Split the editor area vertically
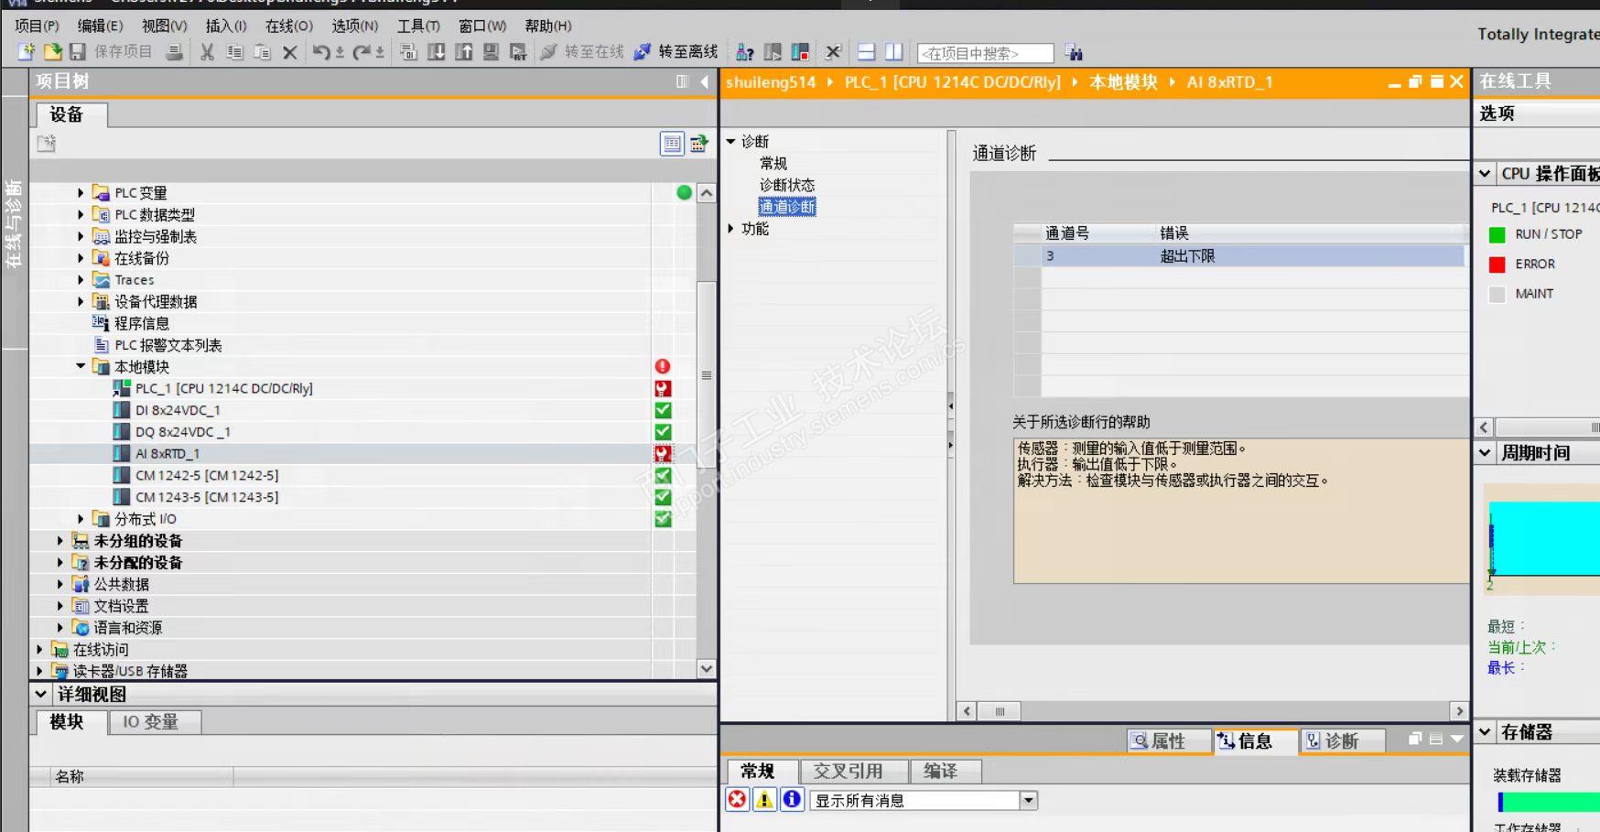This screenshot has width=1600, height=832. pyautogui.click(x=894, y=52)
